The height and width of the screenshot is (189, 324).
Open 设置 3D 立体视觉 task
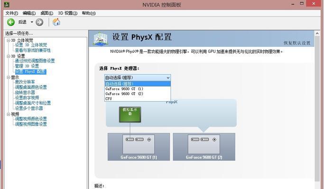click(31, 45)
